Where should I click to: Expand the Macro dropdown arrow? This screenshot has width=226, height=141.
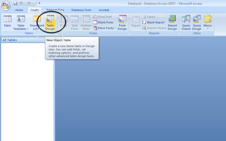[208, 29]
